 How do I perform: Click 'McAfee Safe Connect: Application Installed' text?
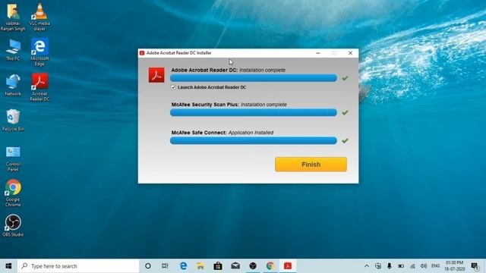tap(222, 133)
